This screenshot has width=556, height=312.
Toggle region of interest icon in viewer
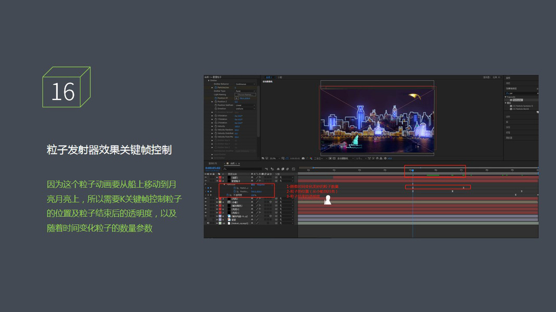tap(330, 158)
